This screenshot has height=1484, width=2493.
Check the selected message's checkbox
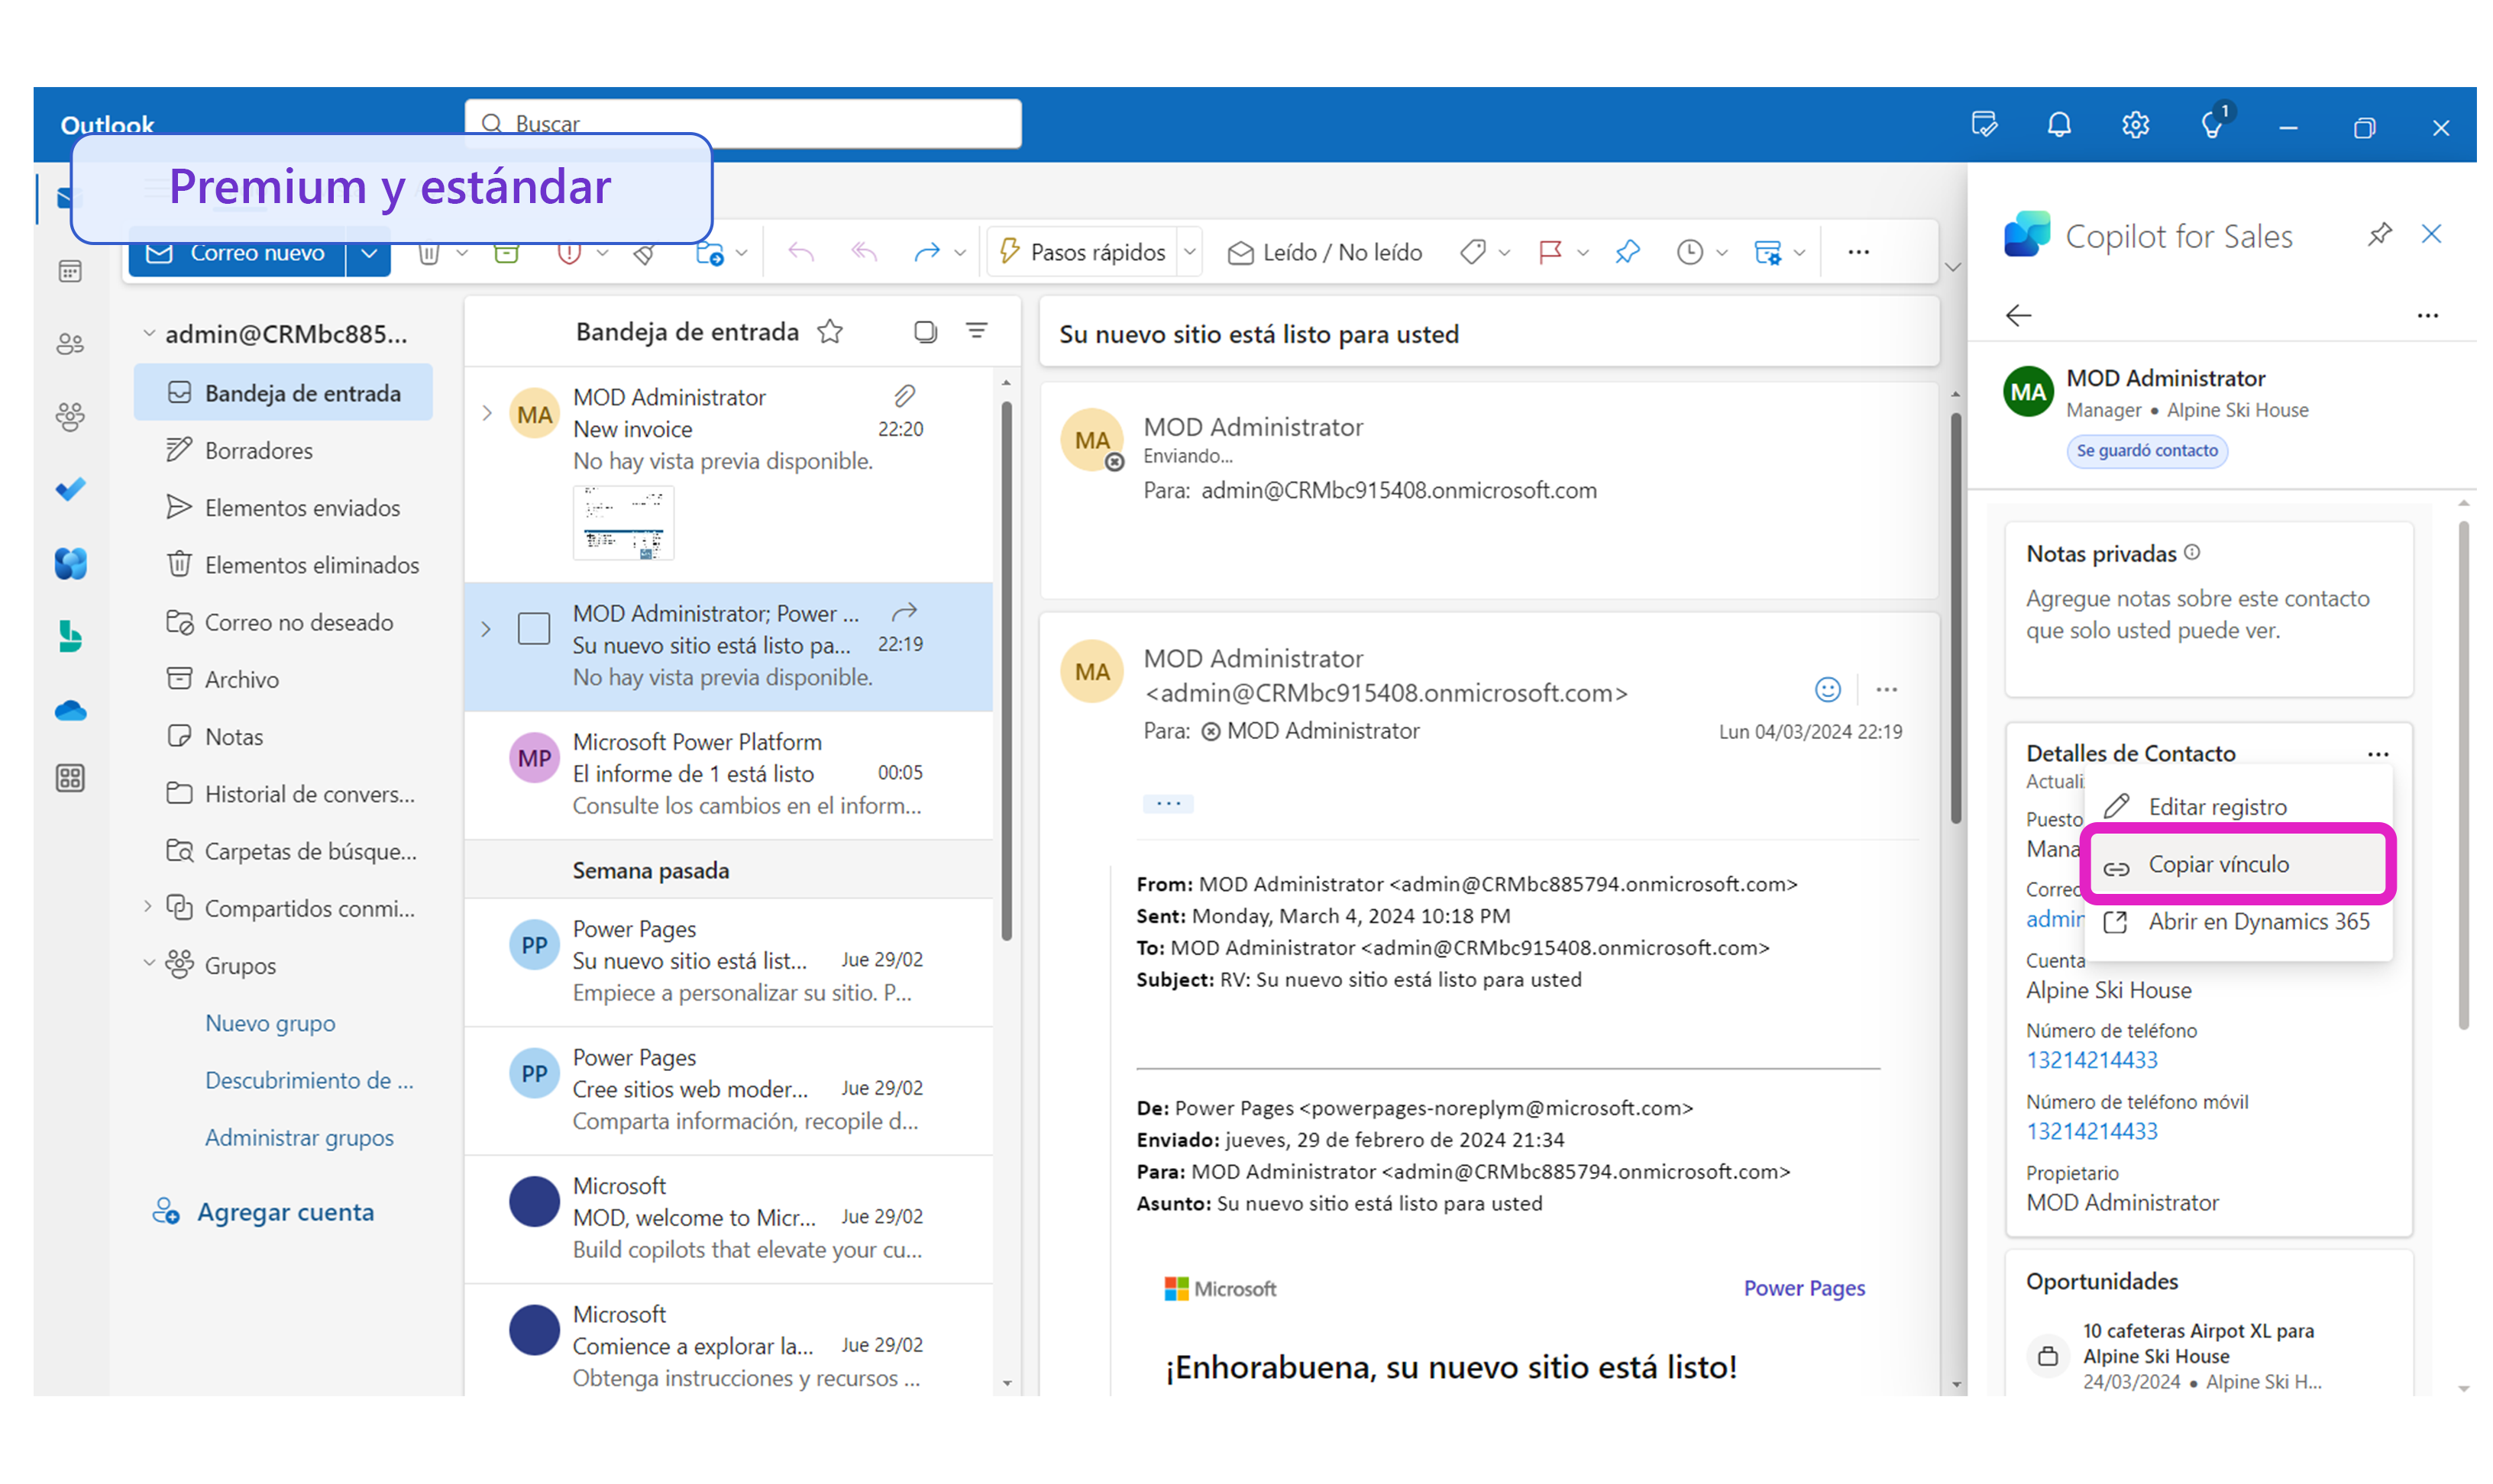pyautogui.click(x=533, y=629)
